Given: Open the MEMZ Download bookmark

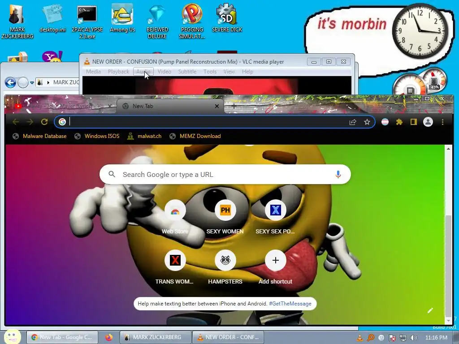Looking at the screenshot, I should click(195, 136).
